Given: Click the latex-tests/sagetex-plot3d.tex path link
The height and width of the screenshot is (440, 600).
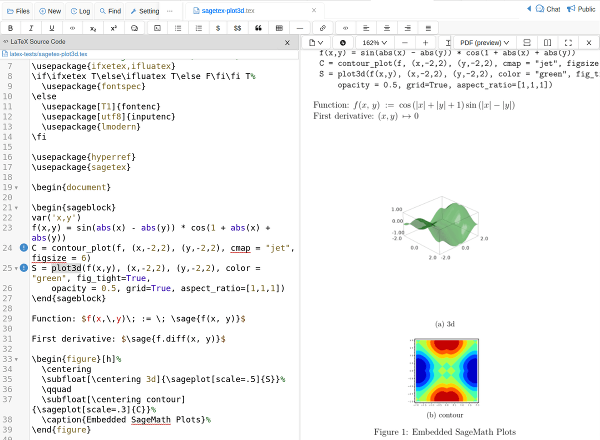Looking at the screenshot, I should click(x=48, y=54).
